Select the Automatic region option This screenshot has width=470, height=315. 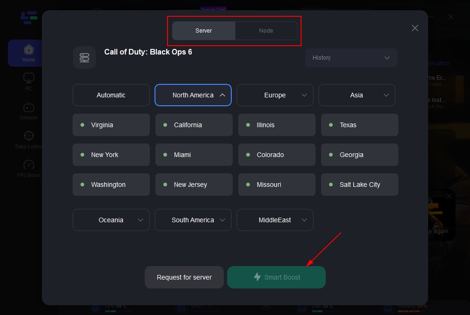click(111, 95)
